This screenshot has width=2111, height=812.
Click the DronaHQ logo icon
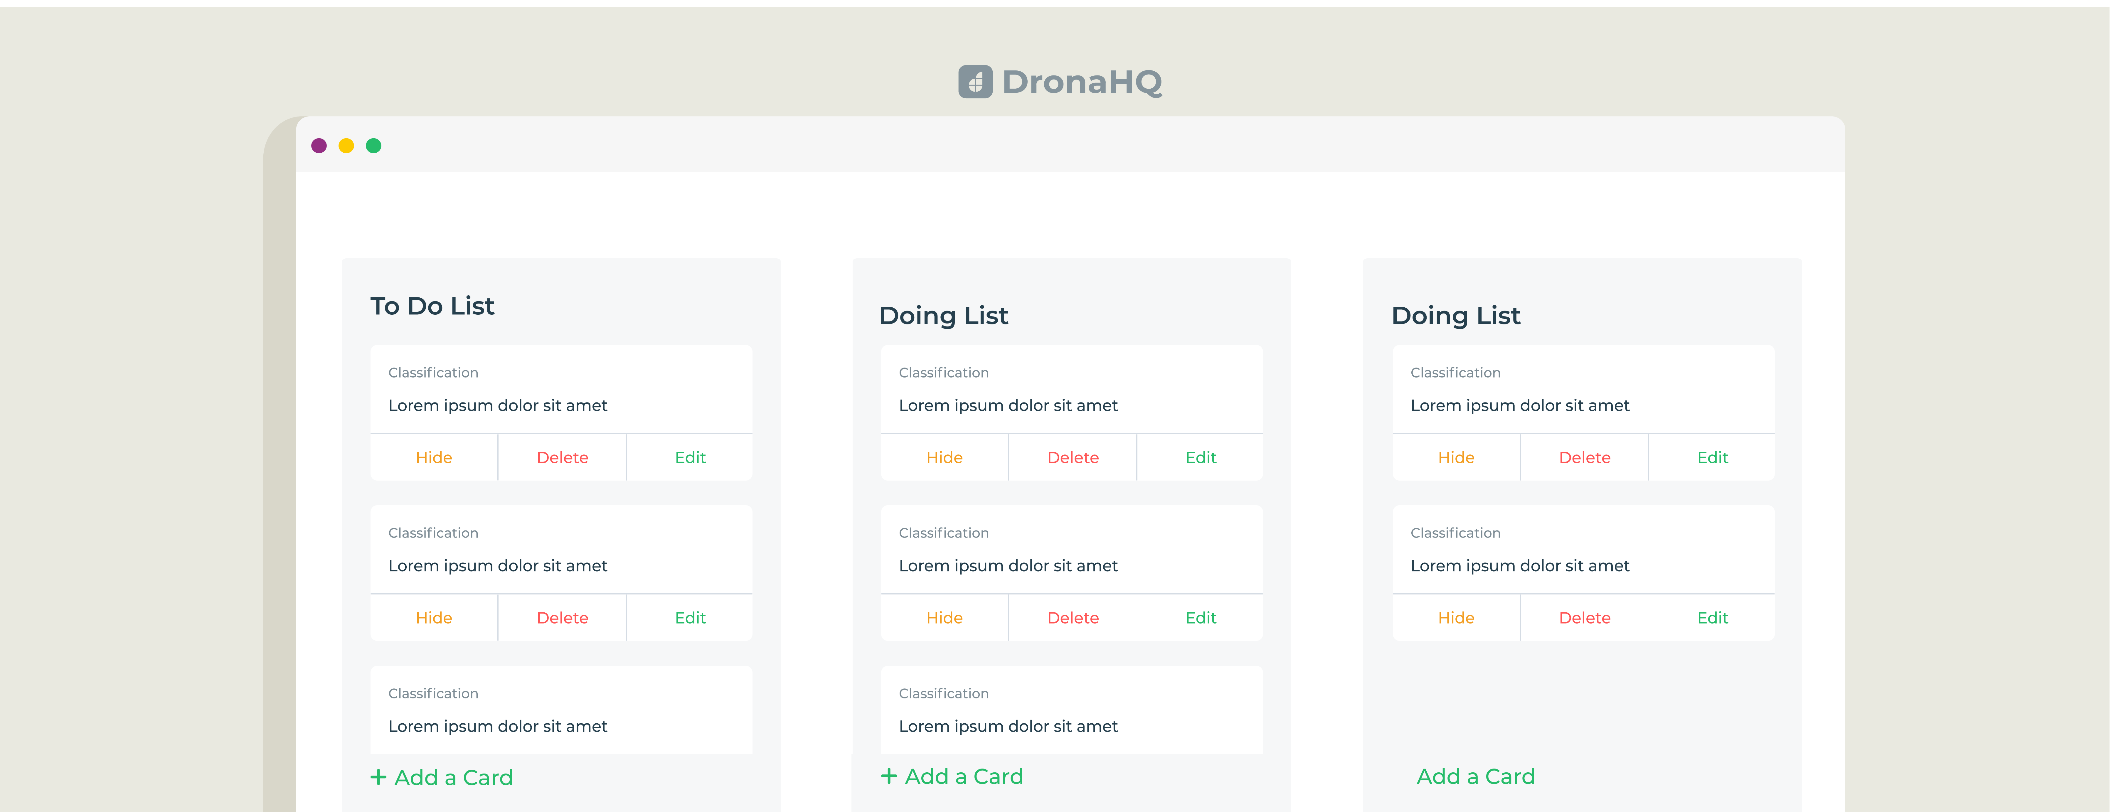coord(975,82)
